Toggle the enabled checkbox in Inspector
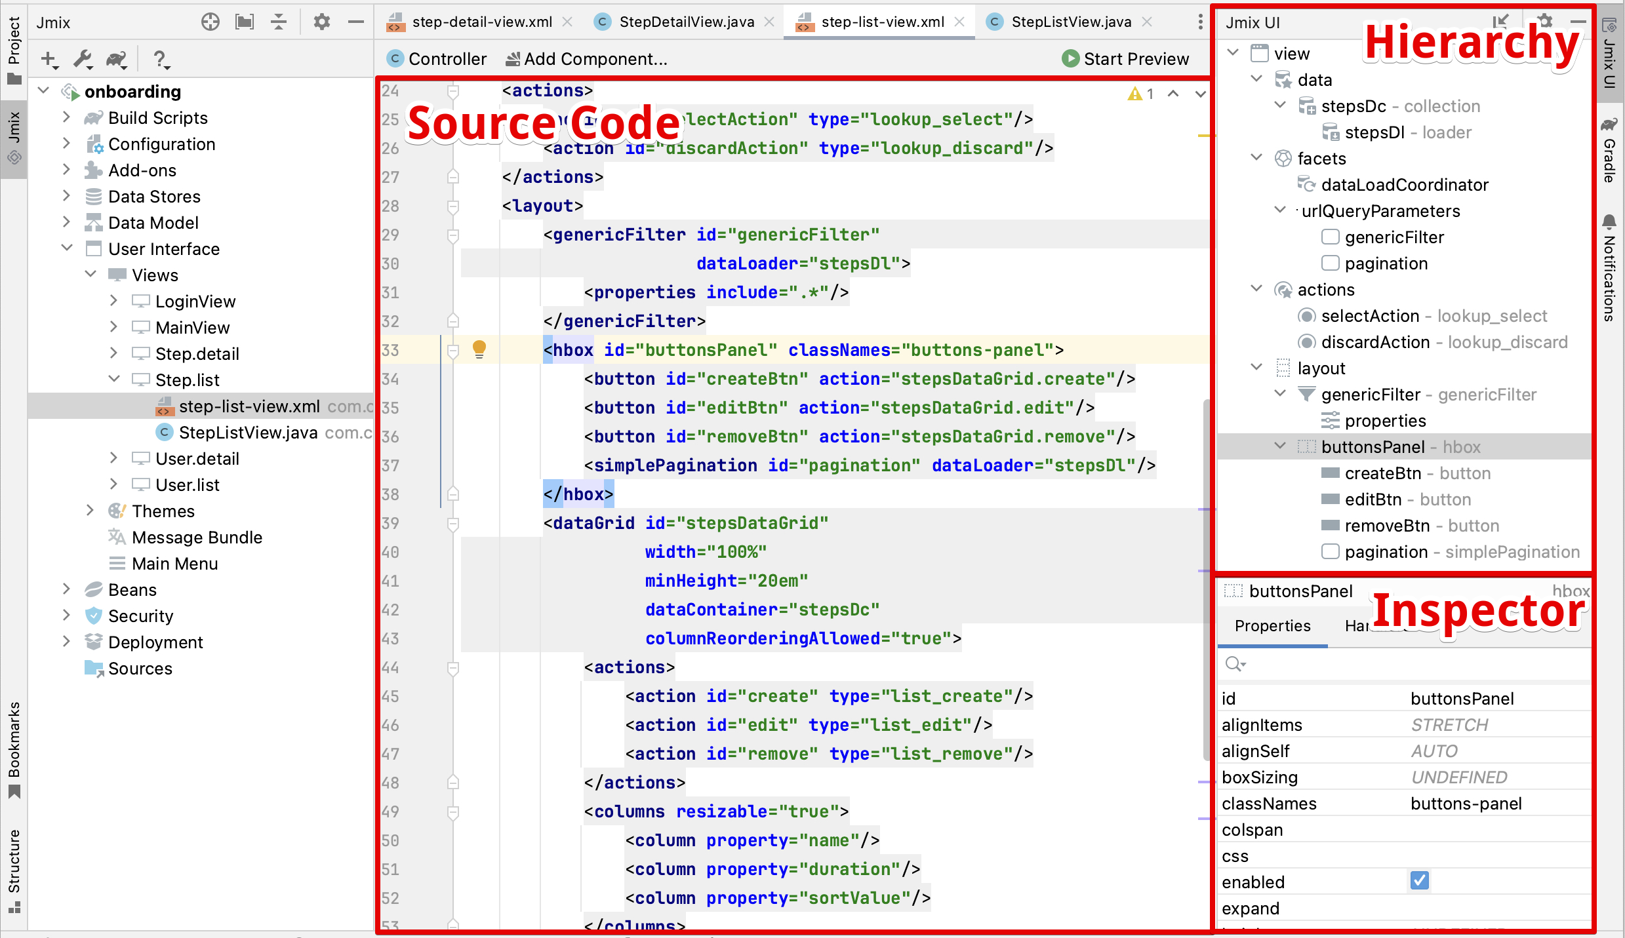Viewport: 1625px width, 938px height. [x=1419, y=881]
